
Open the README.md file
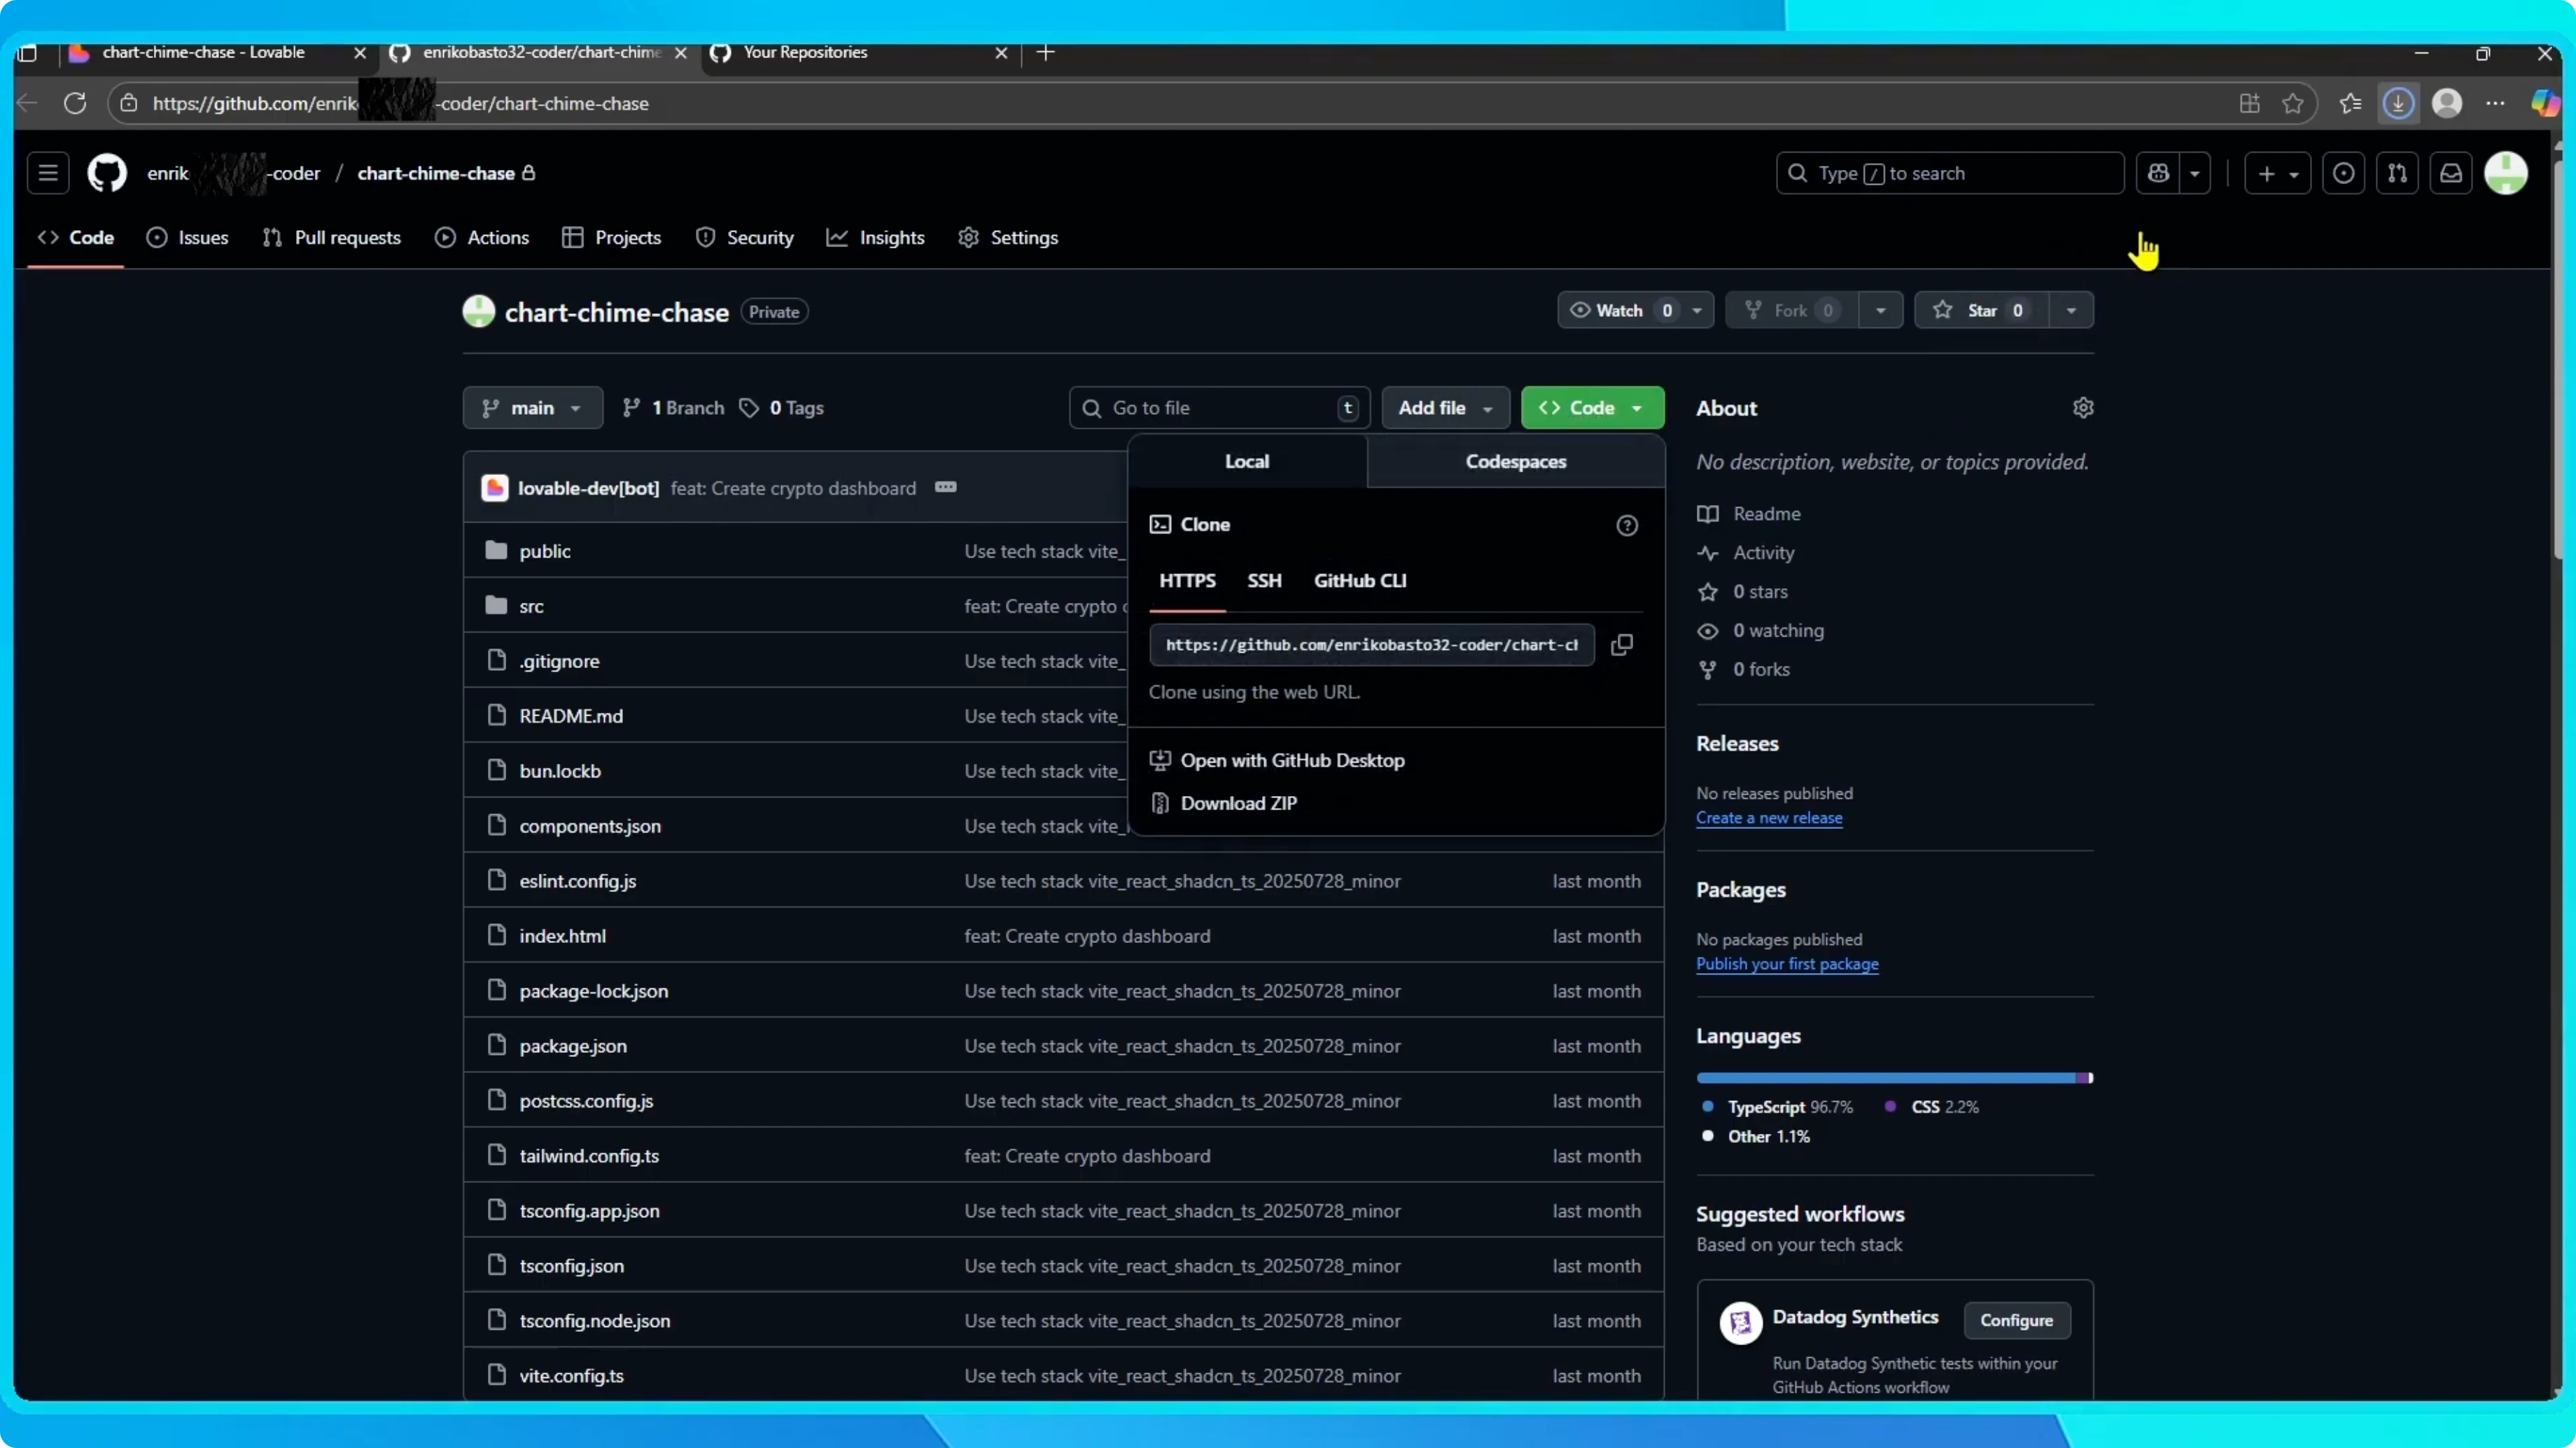point(571,716)
